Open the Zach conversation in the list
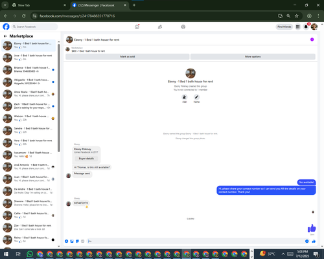Image resolution: width=324 pixels, height=259 pixels. coord(29,106)
